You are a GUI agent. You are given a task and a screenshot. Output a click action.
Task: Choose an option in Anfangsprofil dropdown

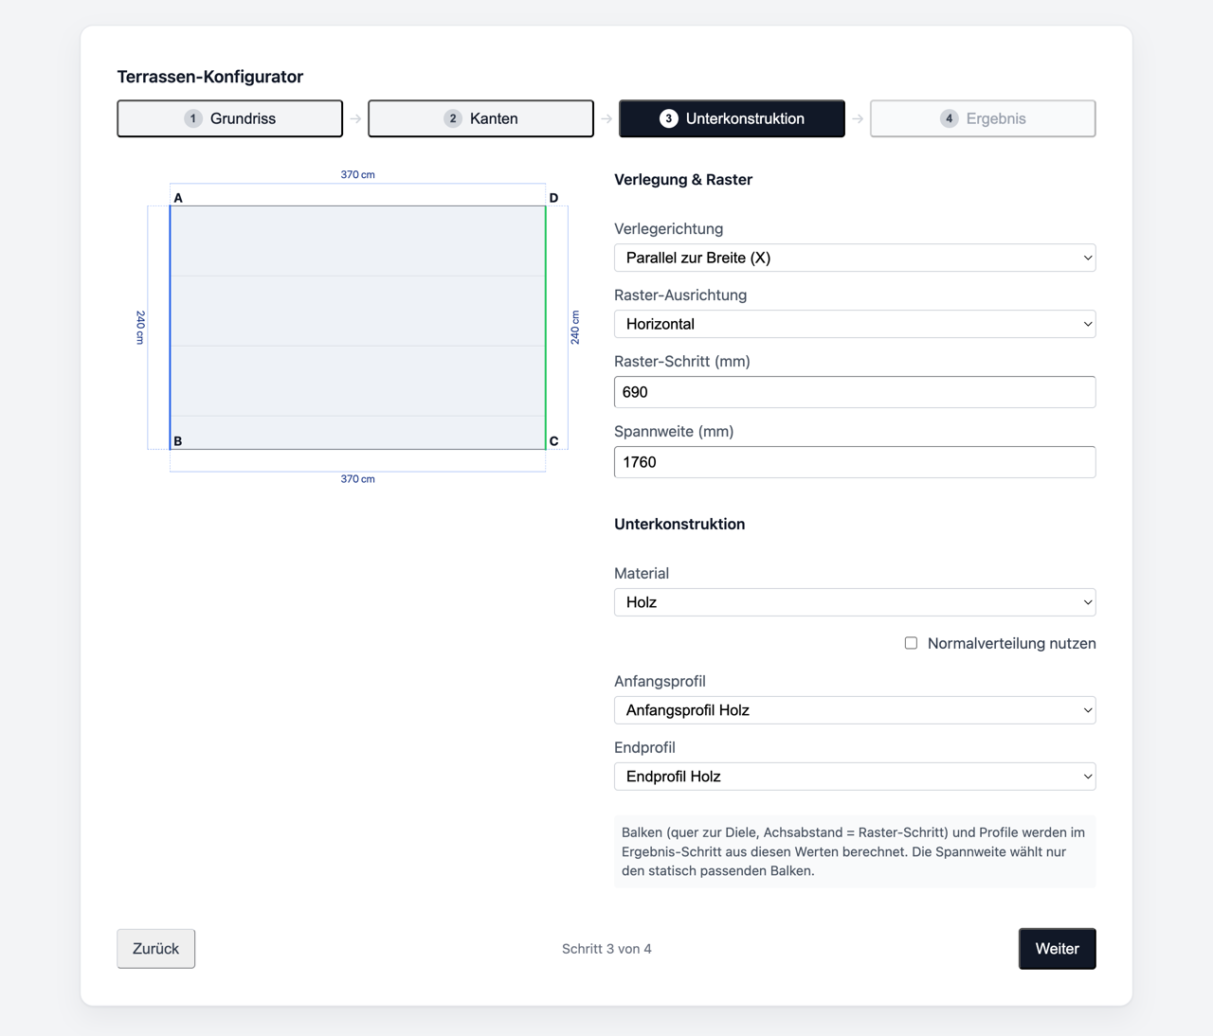click(855, 710)
